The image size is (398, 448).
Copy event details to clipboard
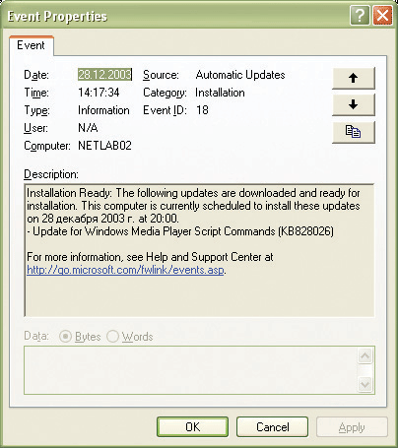point(354,132)
